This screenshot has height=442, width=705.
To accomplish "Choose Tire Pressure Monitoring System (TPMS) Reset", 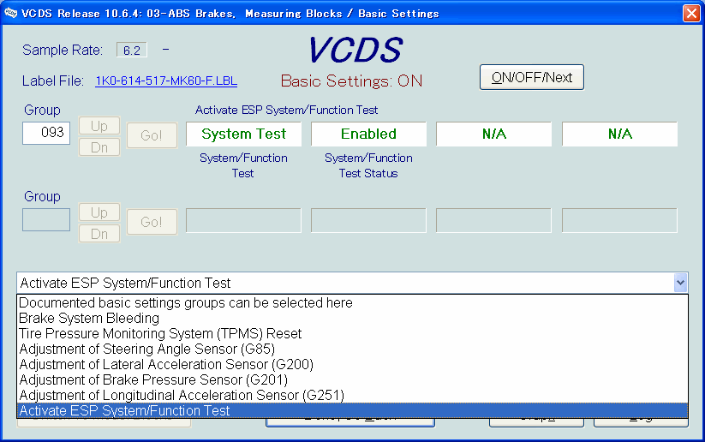I will point(353,333).
